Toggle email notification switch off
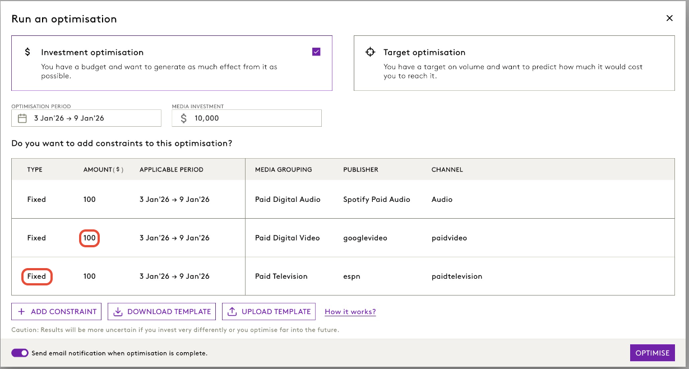Viewport: 689px width, 369px height. [20, 353]
